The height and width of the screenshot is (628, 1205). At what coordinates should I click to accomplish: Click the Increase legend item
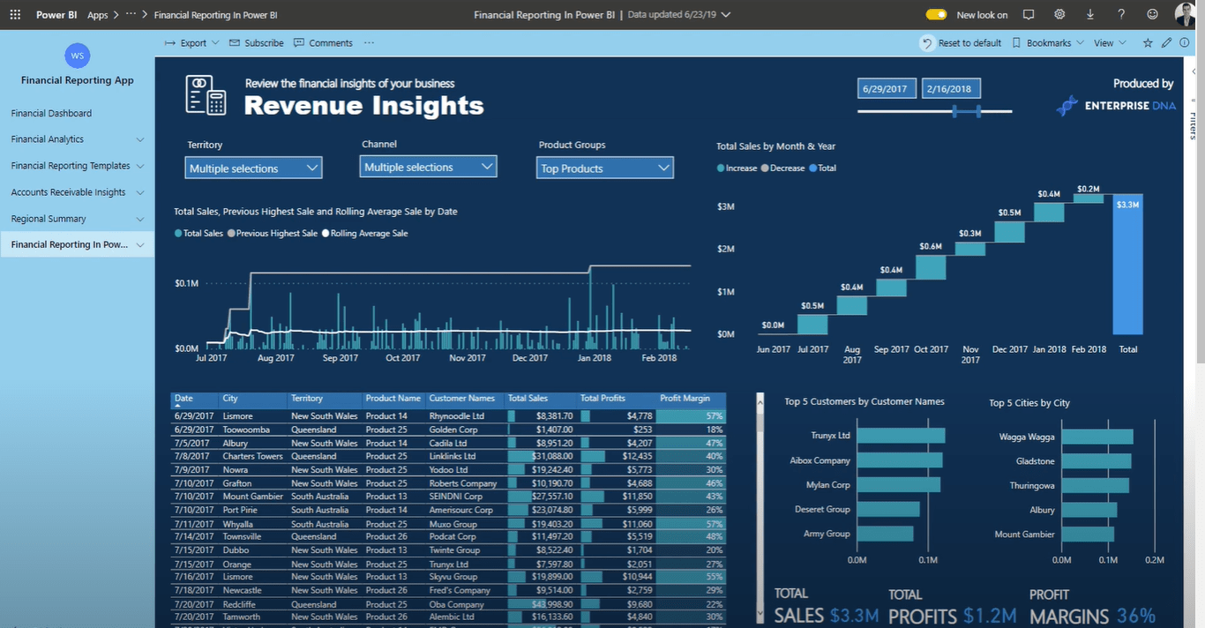(x=737, y=168)
